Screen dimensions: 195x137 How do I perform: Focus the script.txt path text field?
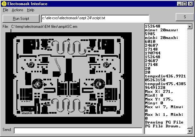coord(95,18)
